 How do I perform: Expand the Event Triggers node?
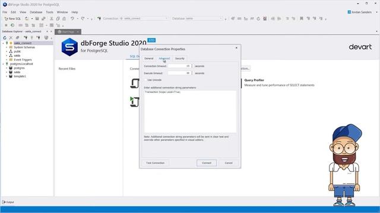[7, 60]
